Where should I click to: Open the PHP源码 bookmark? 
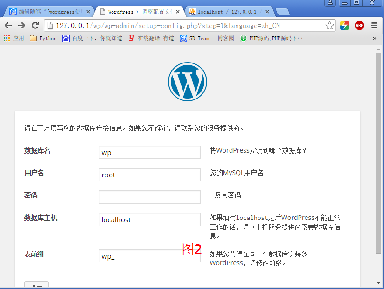pos(272,38)
